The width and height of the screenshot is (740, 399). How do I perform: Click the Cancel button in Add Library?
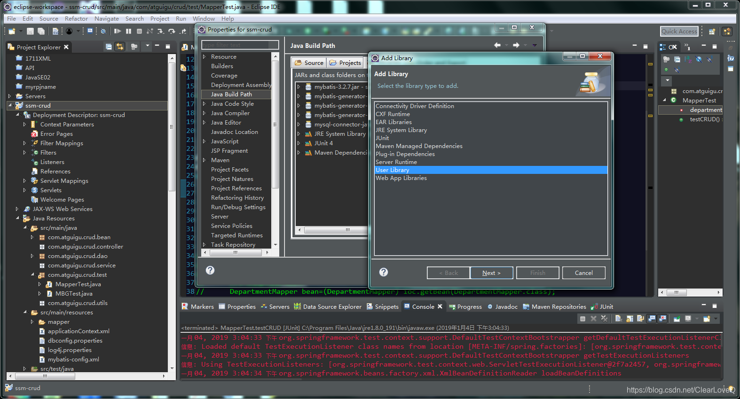tap(584, 273)
